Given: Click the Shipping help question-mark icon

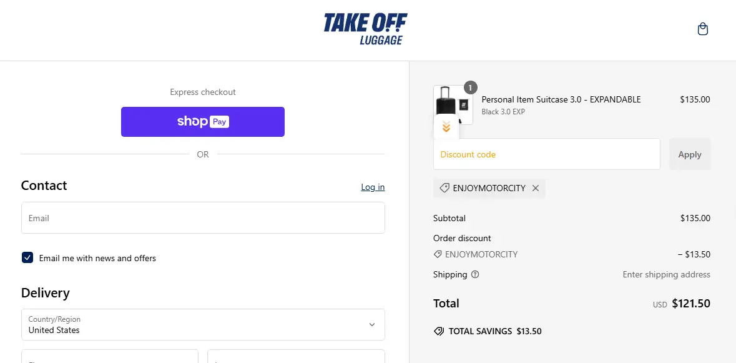Looking at the screenshot, I should pyautogui.click(x=475, y=274).
